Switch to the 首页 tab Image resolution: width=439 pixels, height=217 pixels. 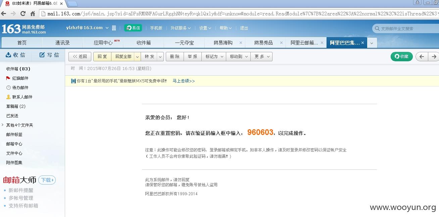click(22, 43)
